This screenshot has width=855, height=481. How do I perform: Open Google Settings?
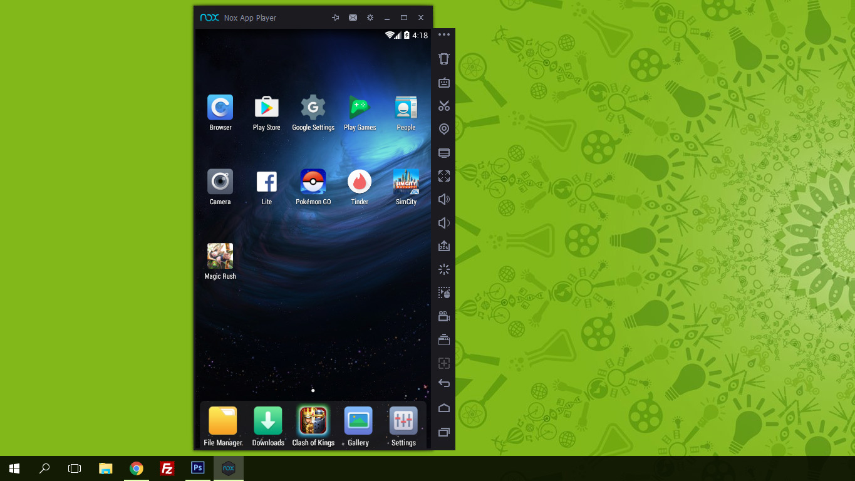point(313,107)
